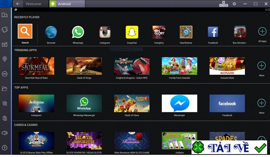Screen dimensions: 270x157
Task: Open Instagram banner in Top Apps
Action: [x=36, y=103]
